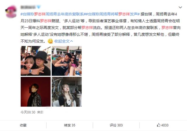Click the yummy face emoji
187x131 pixels.
pyautogui.click(x=50, y=41)
